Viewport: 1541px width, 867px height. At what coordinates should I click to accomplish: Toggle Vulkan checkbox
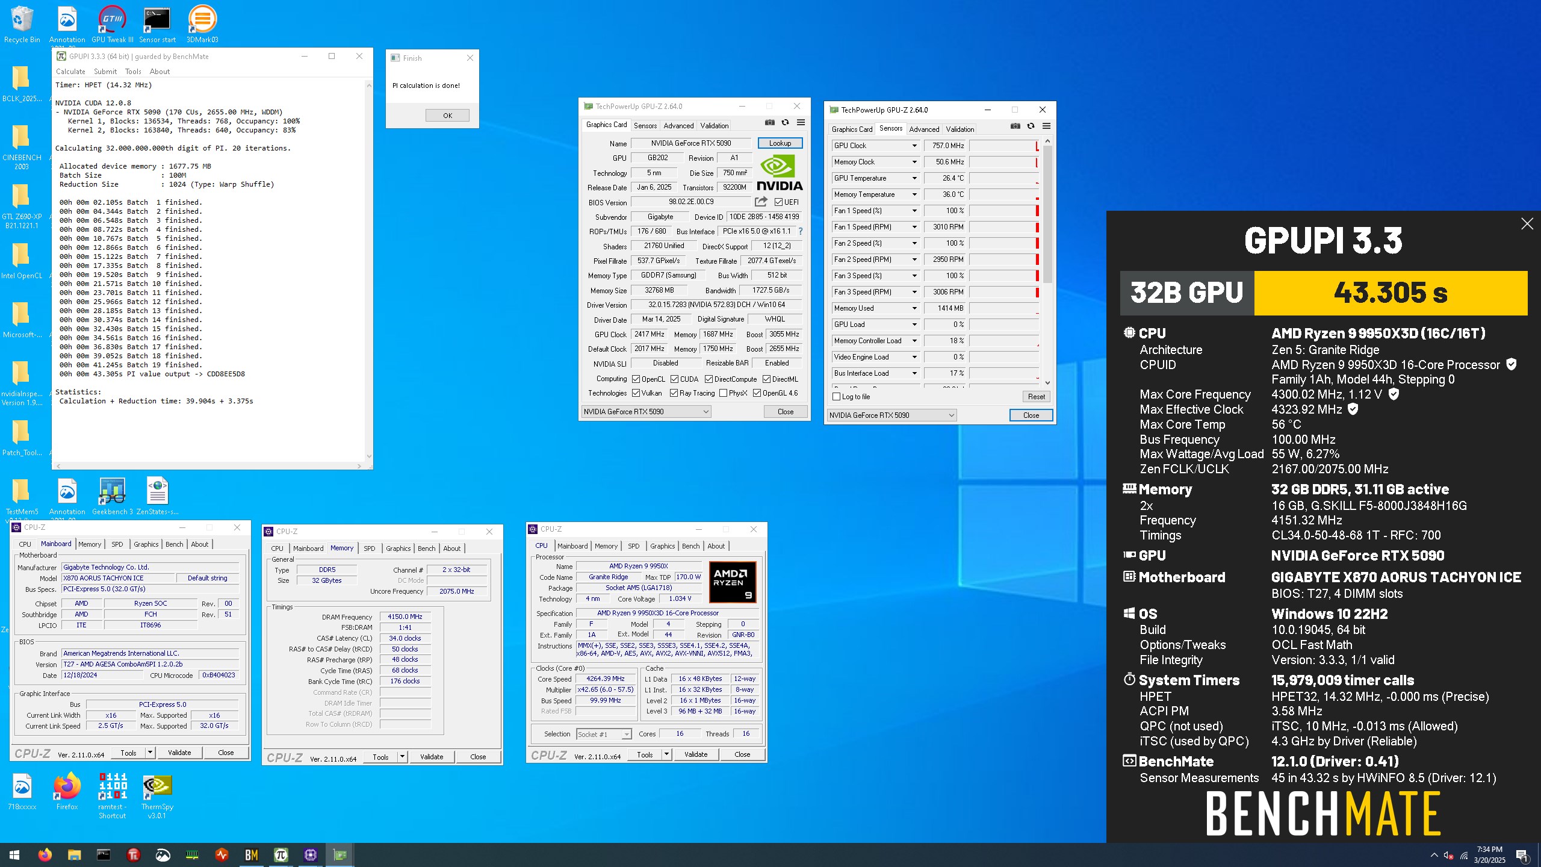(636, 393)
